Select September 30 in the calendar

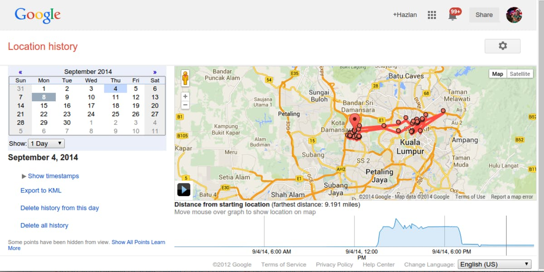coord(67,123)
